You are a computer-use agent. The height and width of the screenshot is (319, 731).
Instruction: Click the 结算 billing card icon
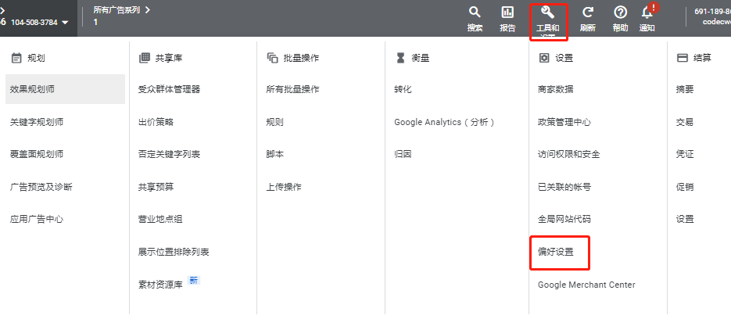click(682, 58)
